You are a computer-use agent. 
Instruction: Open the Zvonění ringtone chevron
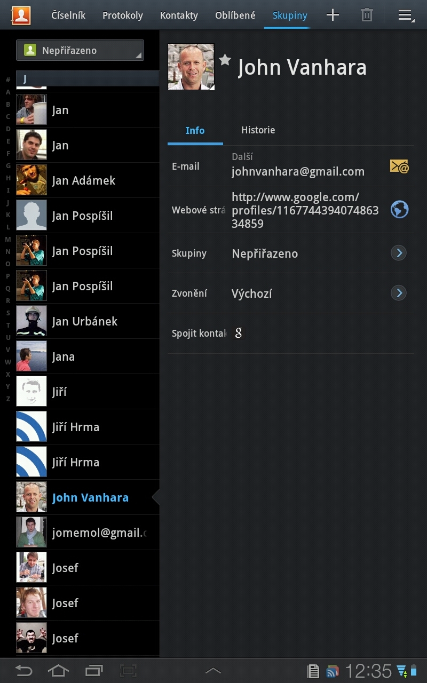pyautogui.click(x=398, y=293)
